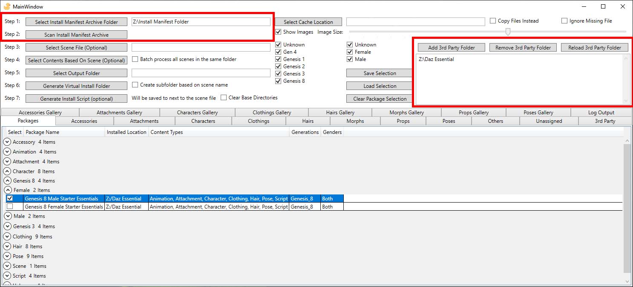Image resolution: width=633 pixels, height=287 pixels.
Task: Click the scene file path field
Action: coord(201,47)
